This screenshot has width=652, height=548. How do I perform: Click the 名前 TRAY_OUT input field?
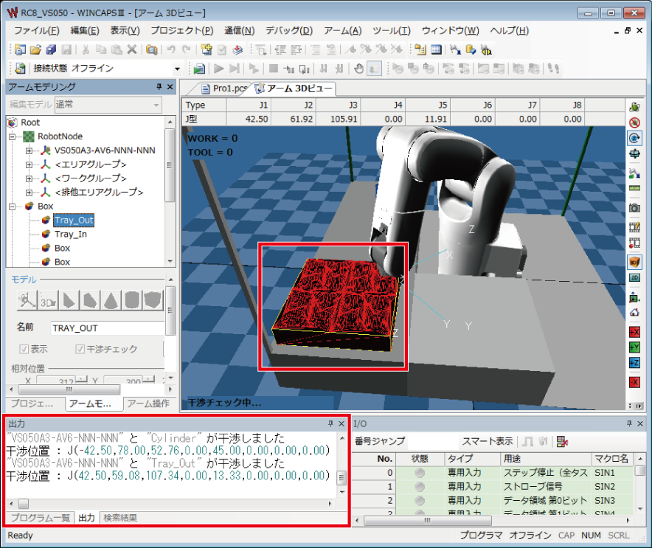(107, 327)
